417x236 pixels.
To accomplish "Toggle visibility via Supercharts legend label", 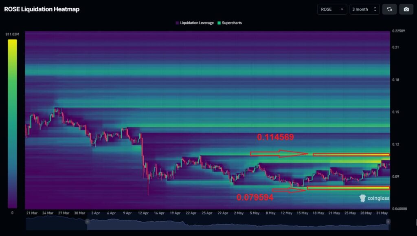I will 232,23.
